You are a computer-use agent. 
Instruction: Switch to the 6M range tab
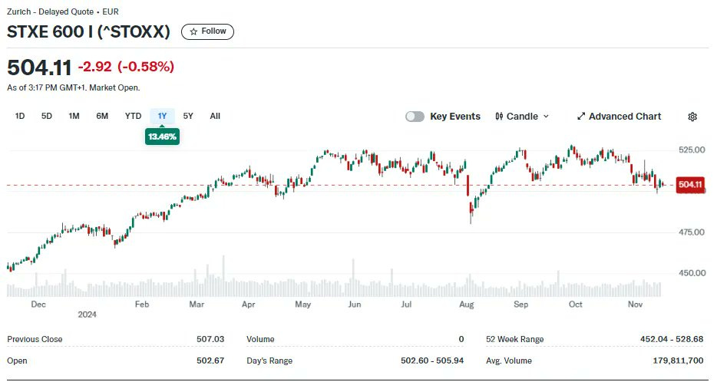point(102,116)
